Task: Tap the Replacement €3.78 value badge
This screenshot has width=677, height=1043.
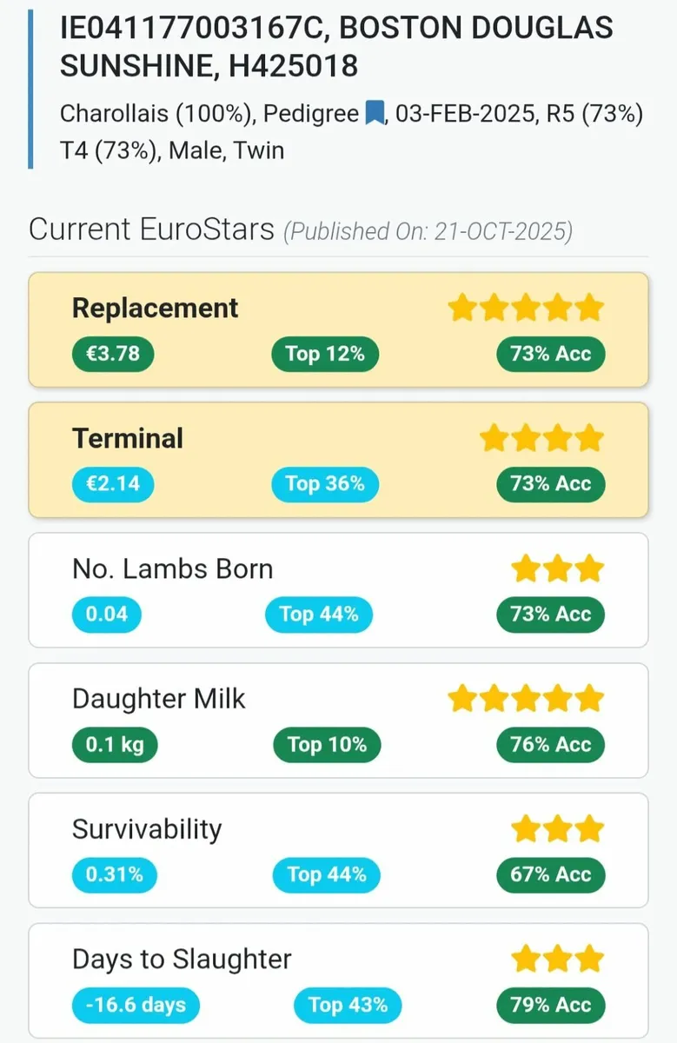Action: click(112, 354)
